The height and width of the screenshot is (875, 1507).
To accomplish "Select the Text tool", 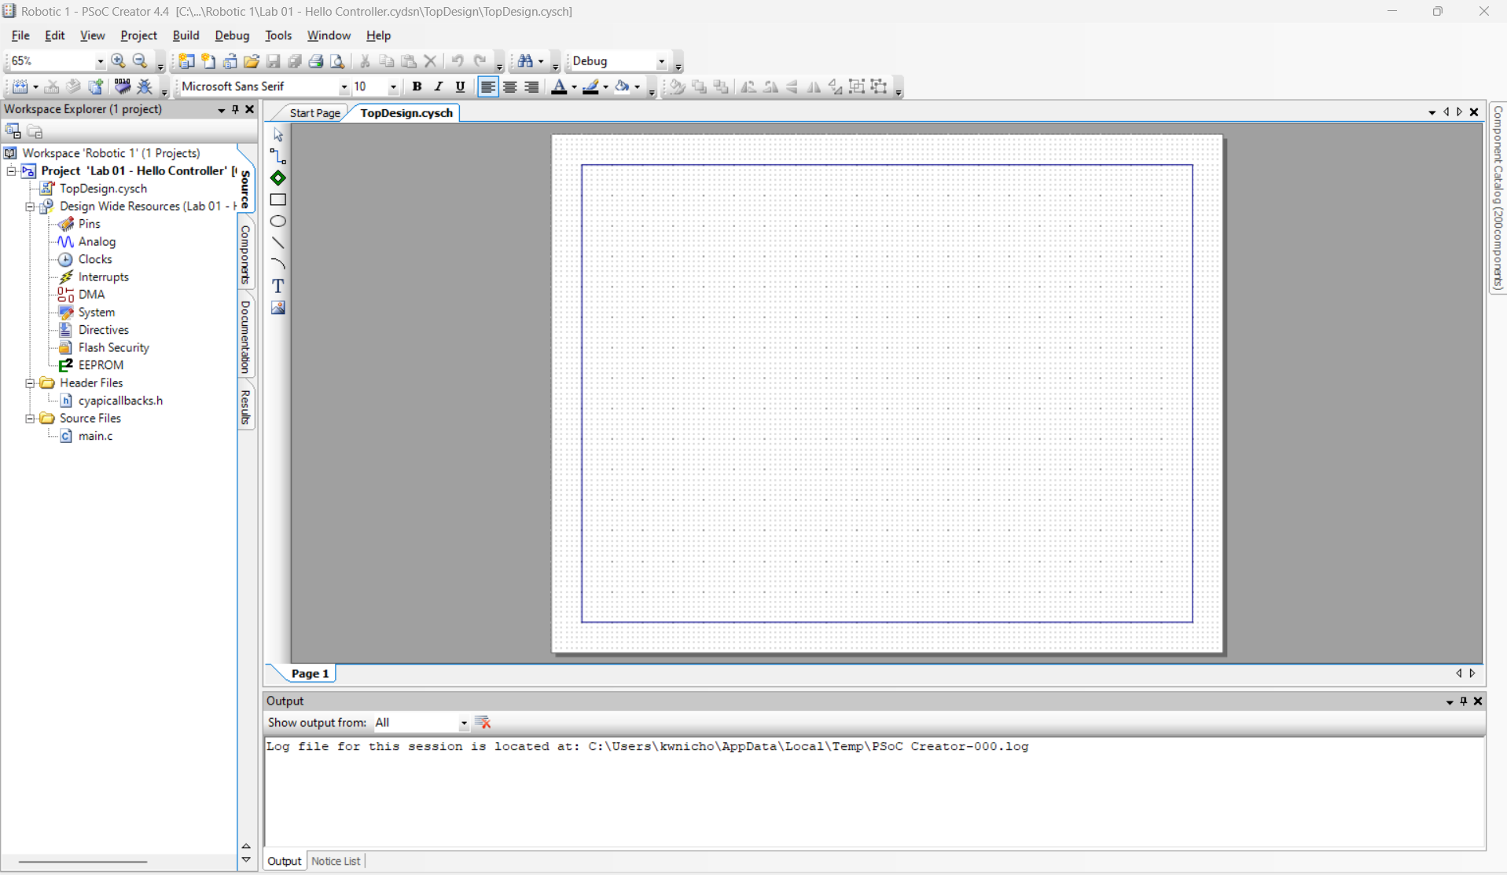I will pos(278,286).
